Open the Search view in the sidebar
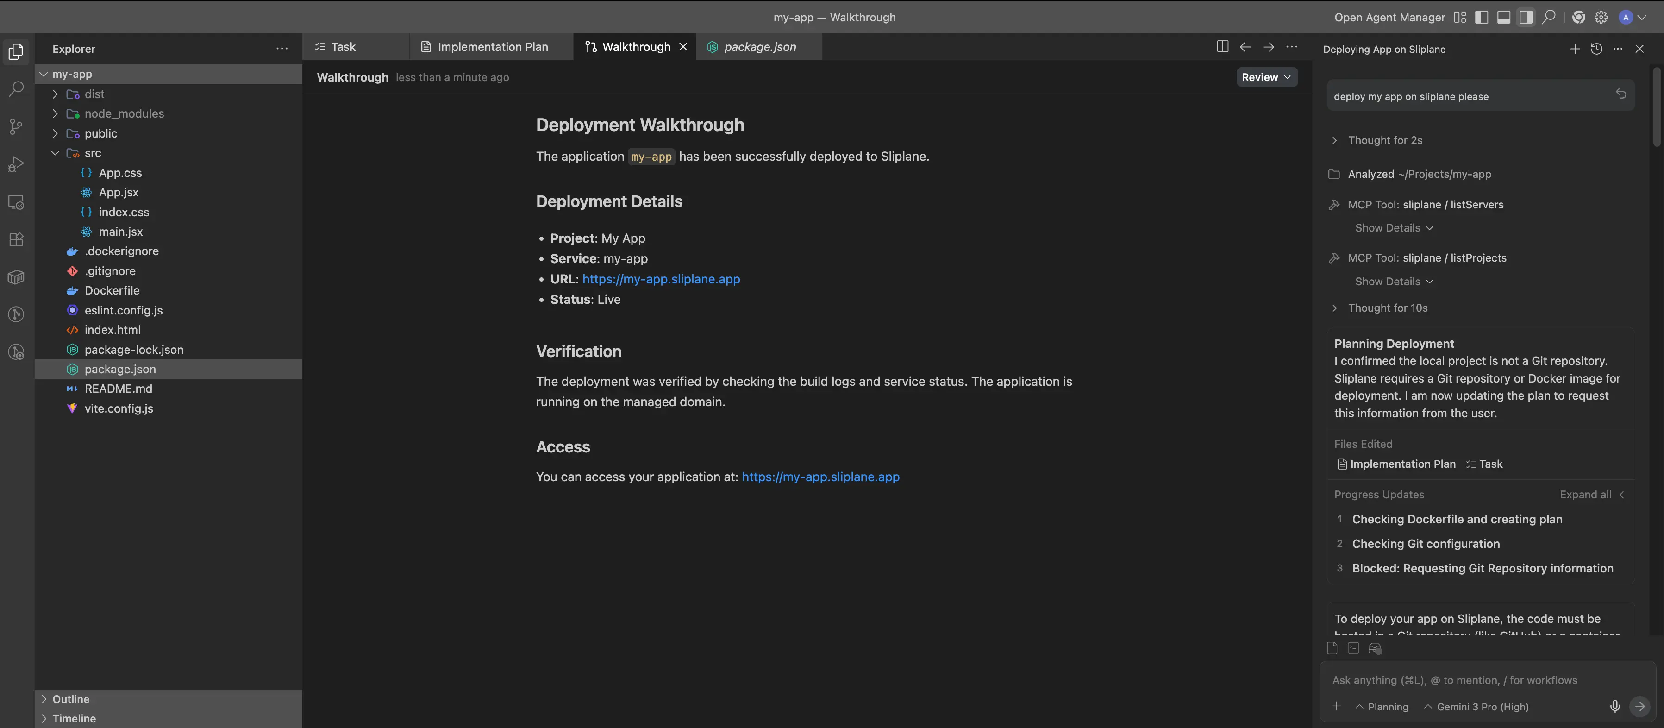Screen dimensions: 1664x728 [16, 88]
